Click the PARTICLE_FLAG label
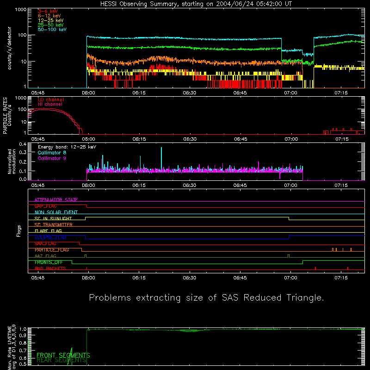 52,250
